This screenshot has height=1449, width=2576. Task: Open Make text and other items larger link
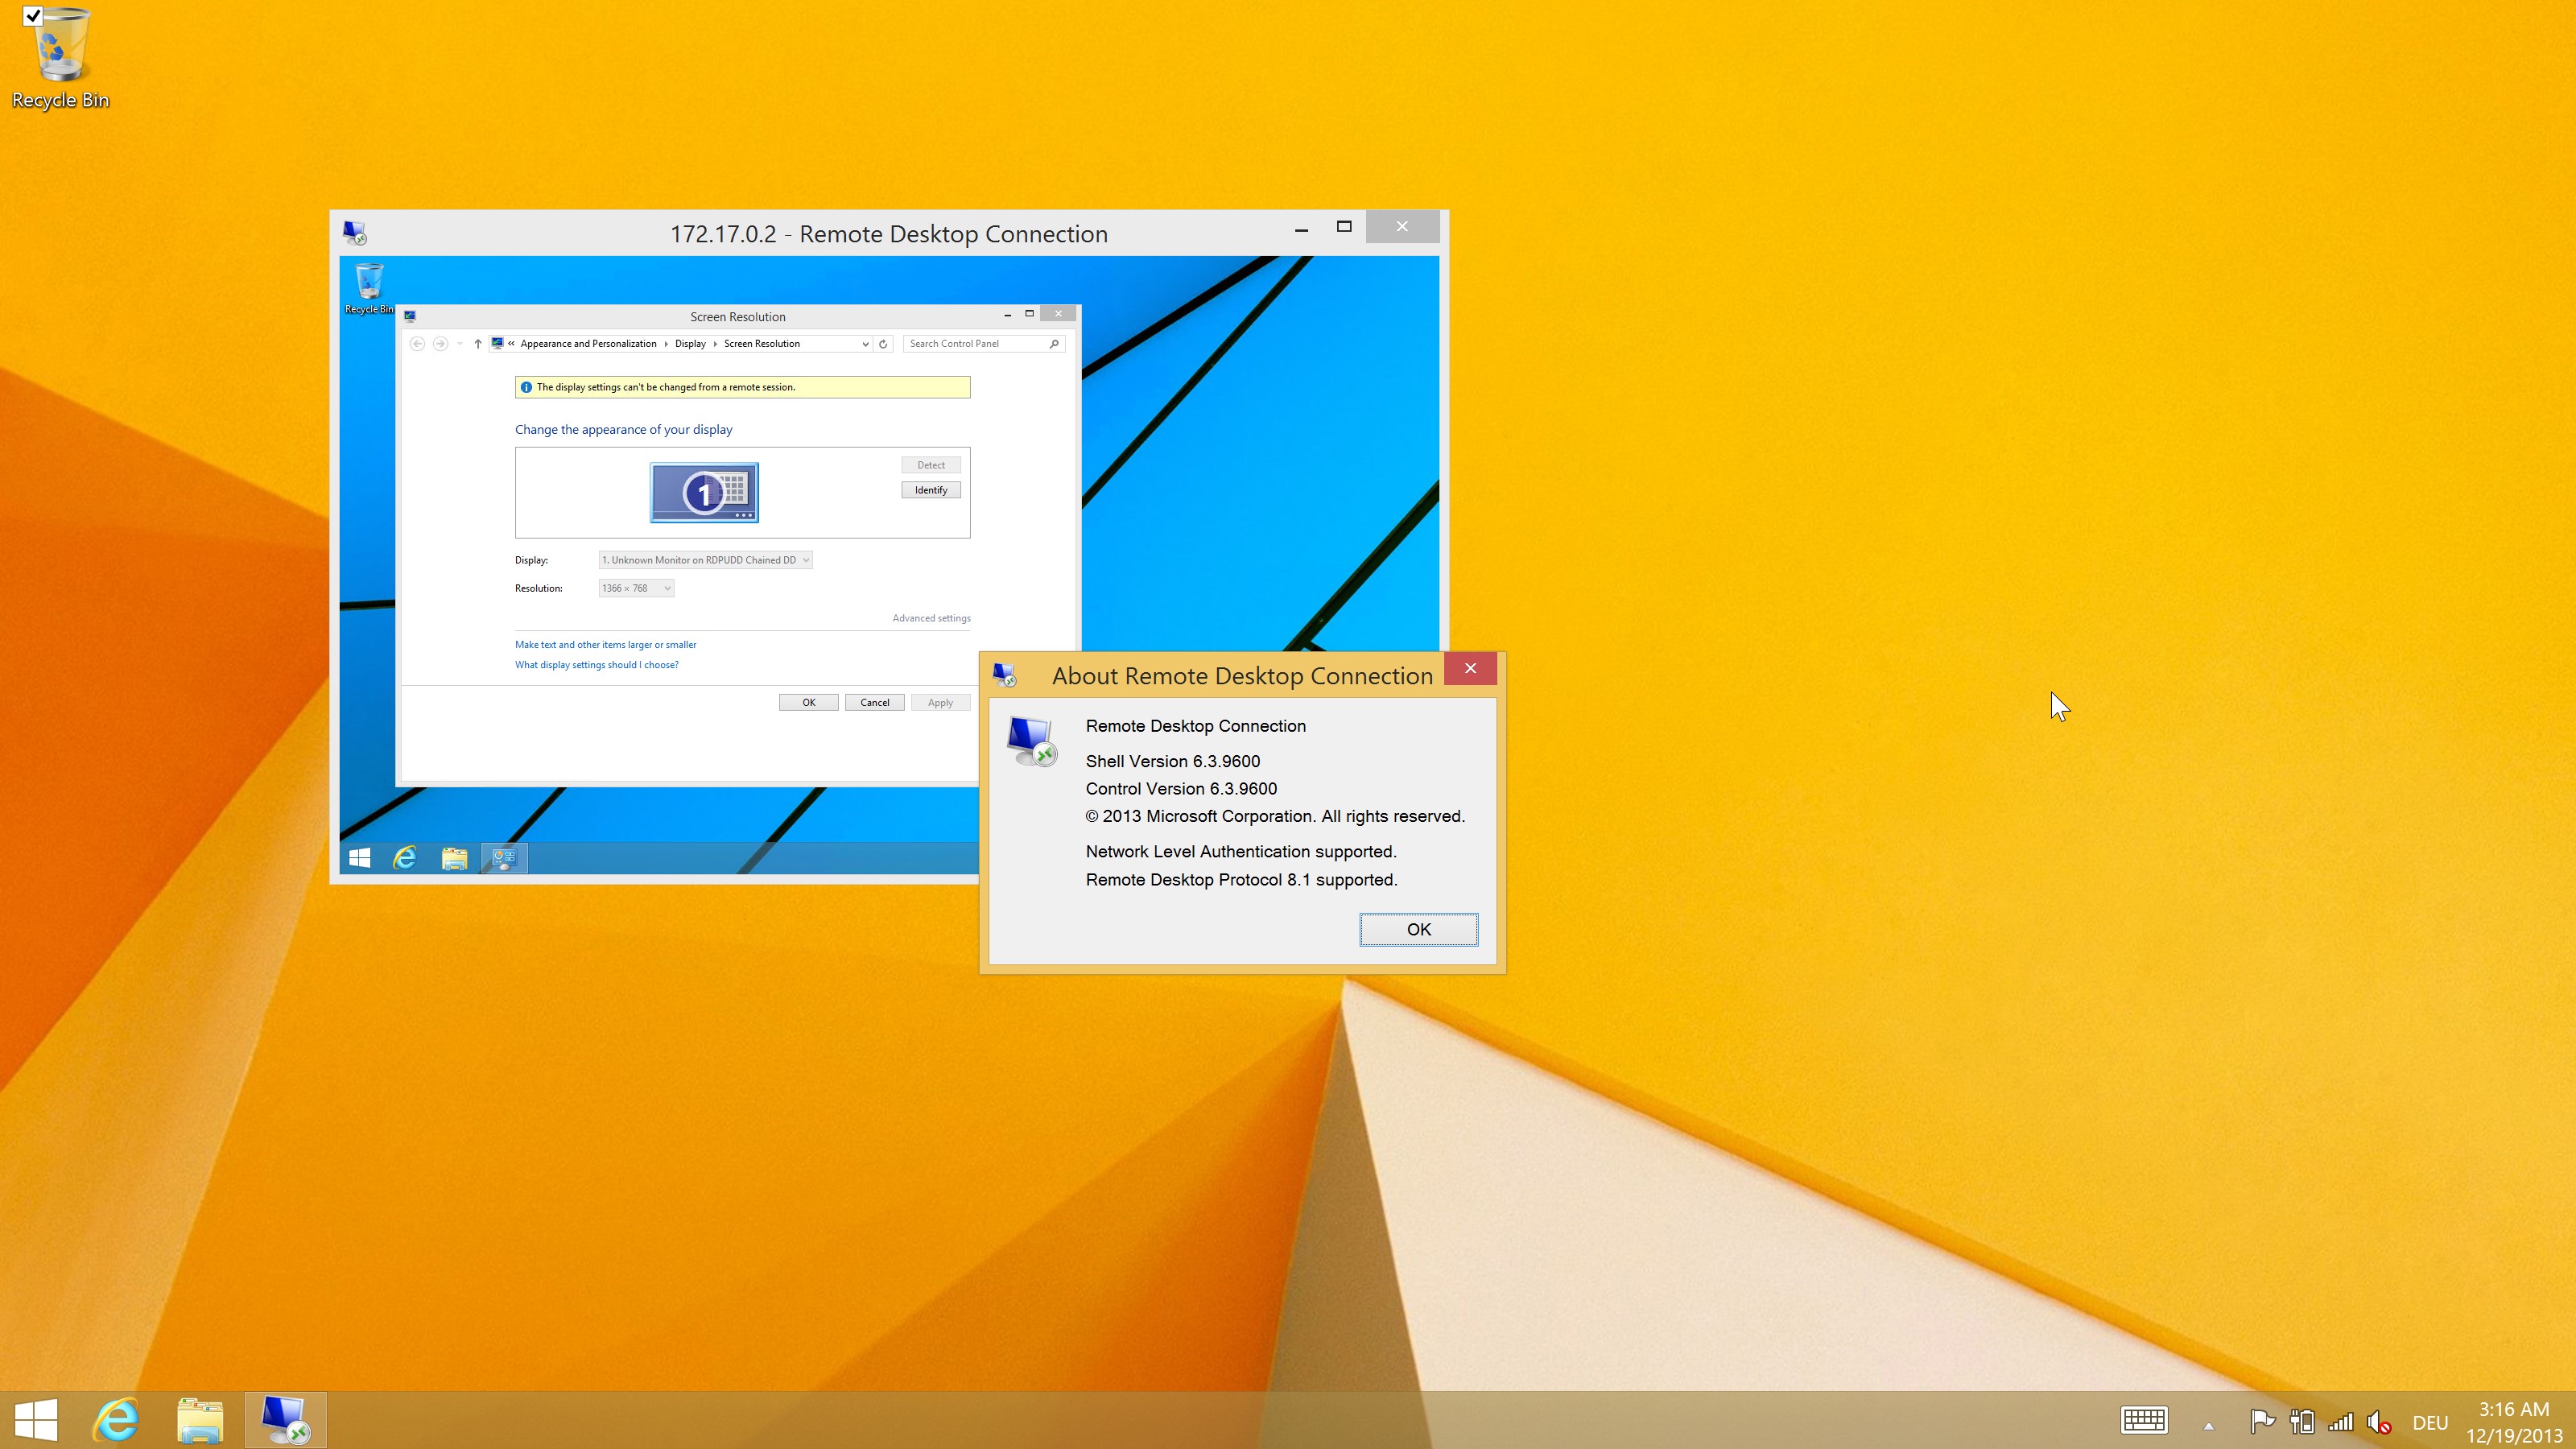(x=605, y=645)
